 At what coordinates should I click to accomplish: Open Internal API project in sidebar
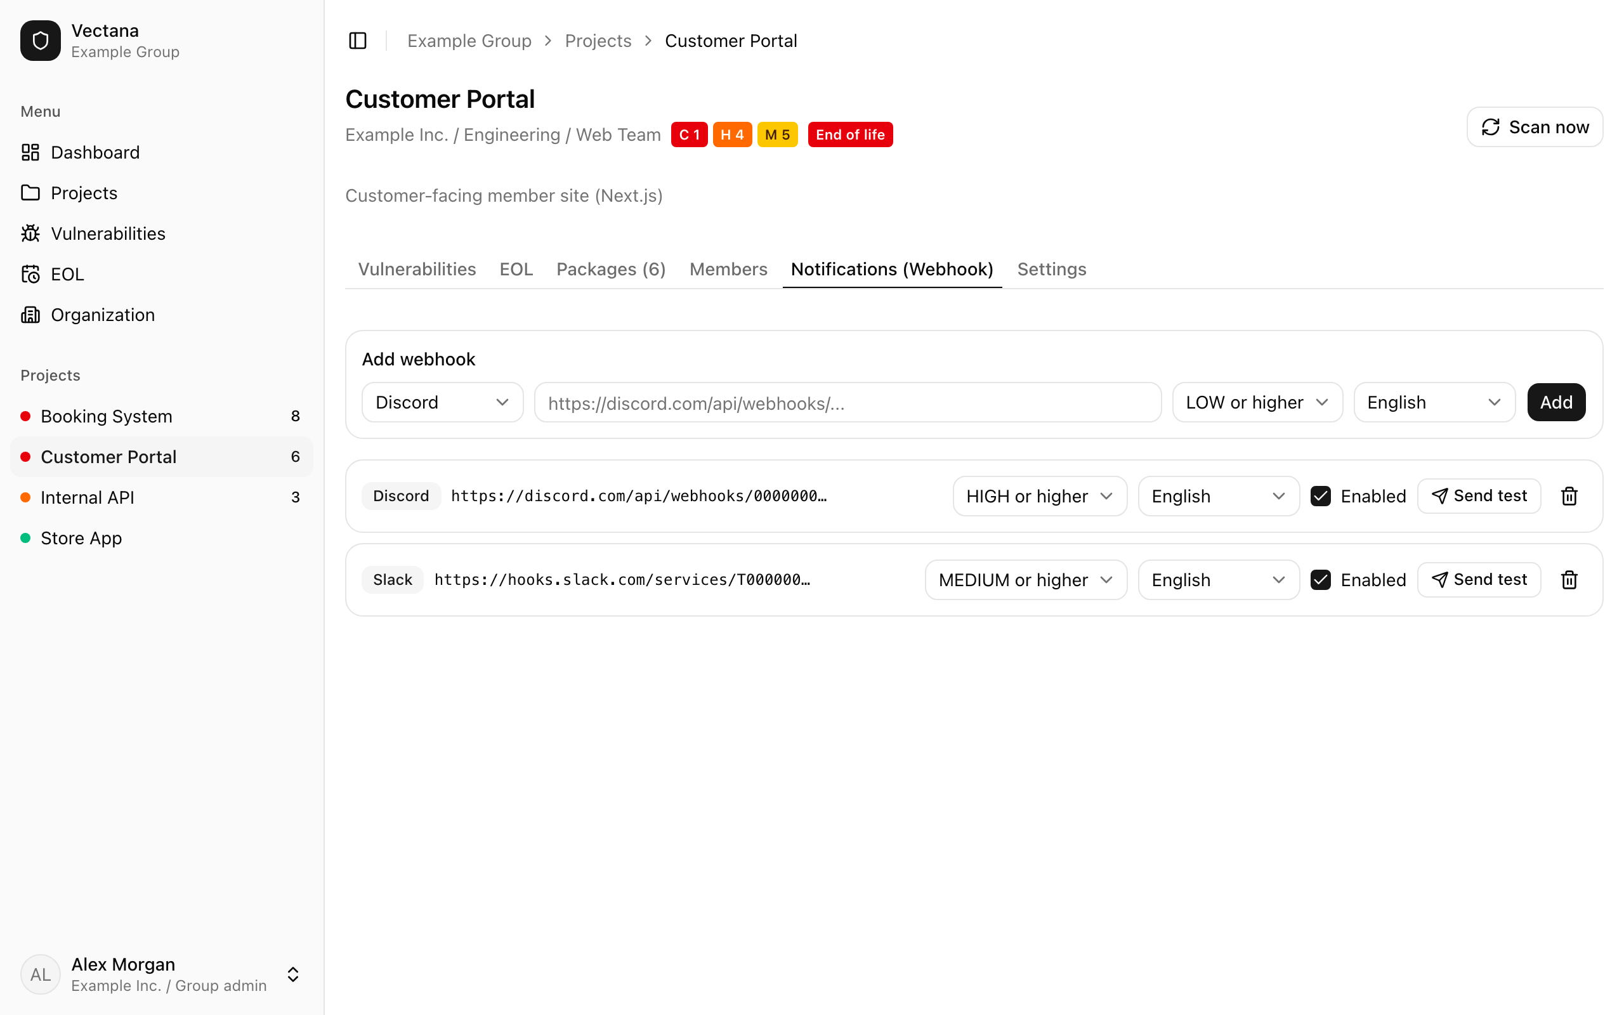click(x=161, y=497)
